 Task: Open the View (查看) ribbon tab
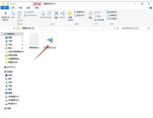[28, 8]
